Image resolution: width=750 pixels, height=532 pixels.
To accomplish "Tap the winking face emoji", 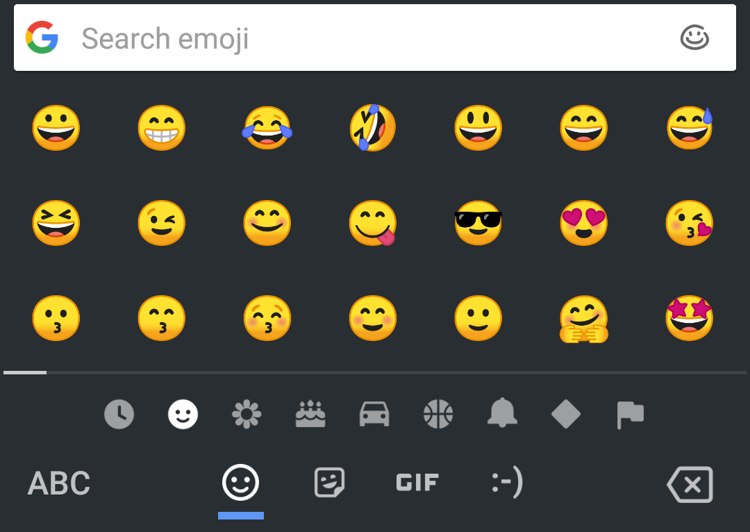I will click(161, 223).
